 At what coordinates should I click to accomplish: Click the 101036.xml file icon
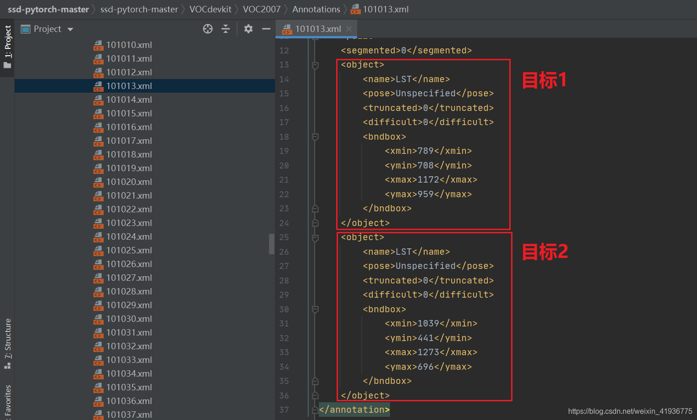click(x=99, y=401)
